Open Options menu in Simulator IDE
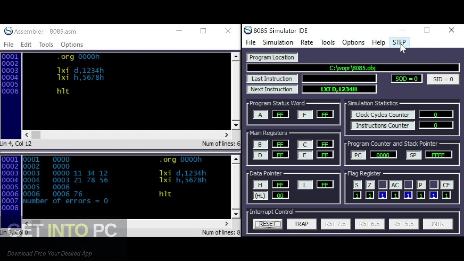Image resolution: width=464 pixels, height=261 pixels. coord(353,42)
